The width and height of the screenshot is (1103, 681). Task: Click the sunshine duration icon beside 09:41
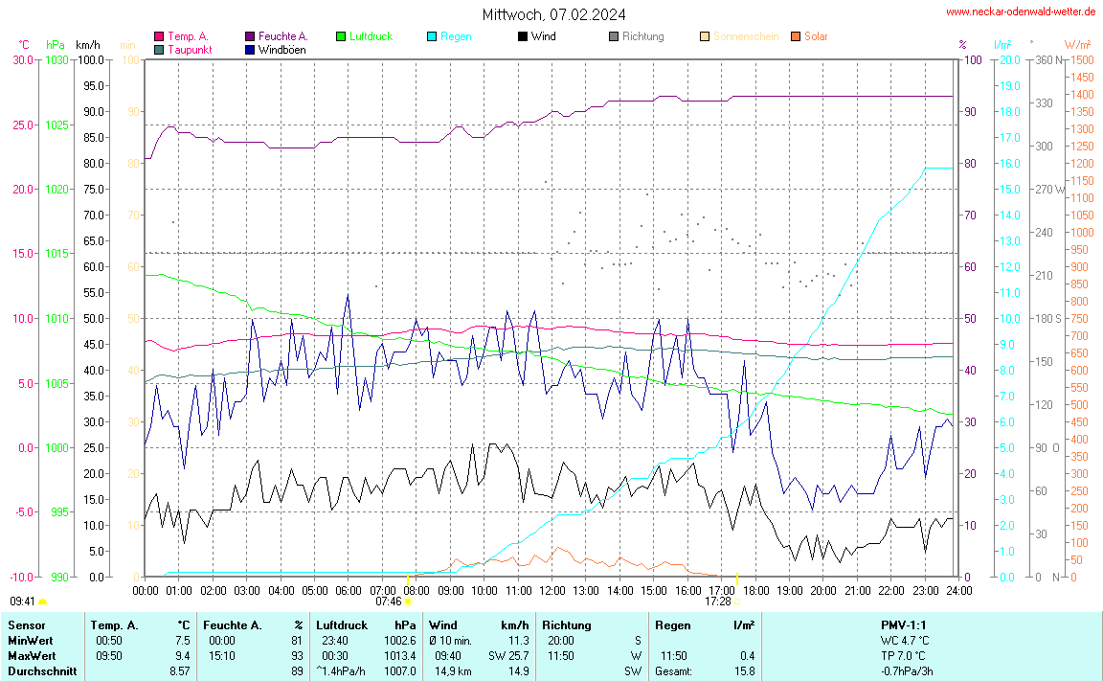[x=43, y=602]
